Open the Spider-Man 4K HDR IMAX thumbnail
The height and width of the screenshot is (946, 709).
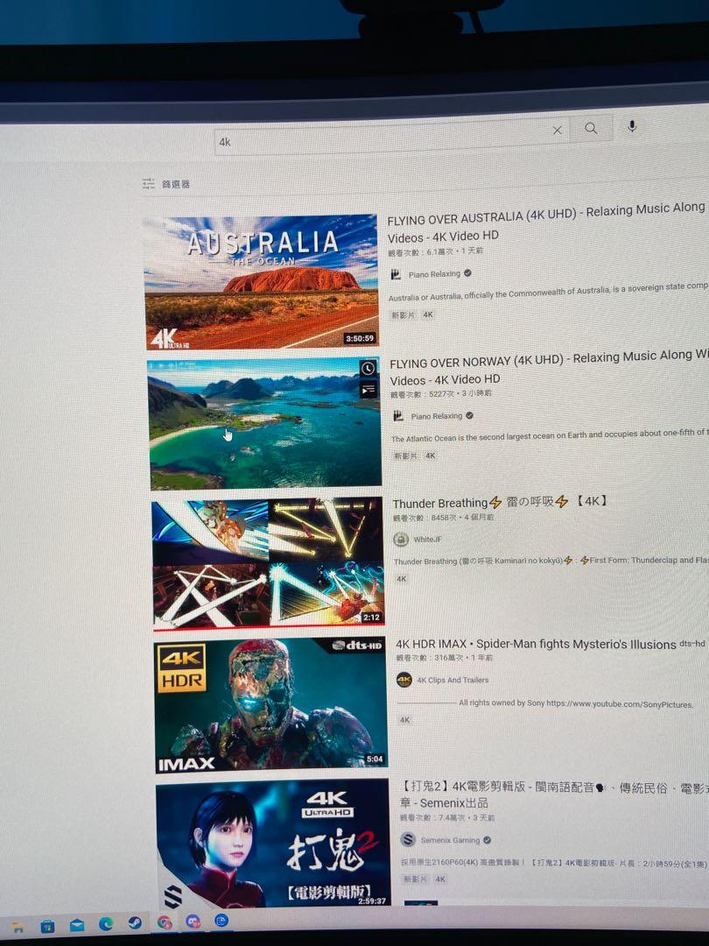[270, 704]
